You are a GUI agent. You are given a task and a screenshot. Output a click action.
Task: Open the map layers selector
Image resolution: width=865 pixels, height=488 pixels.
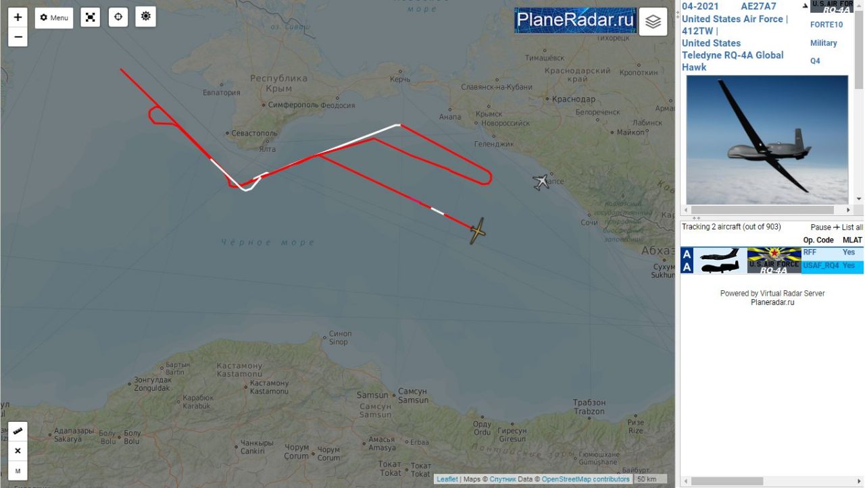[x=653, y=22]
